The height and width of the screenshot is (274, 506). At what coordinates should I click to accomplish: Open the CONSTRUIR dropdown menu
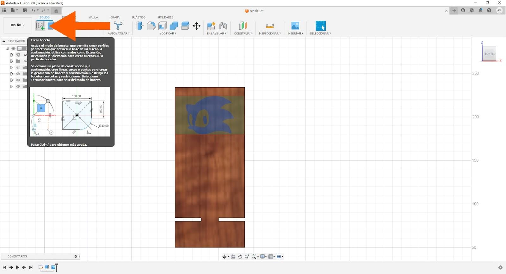[x=243, y=33]
